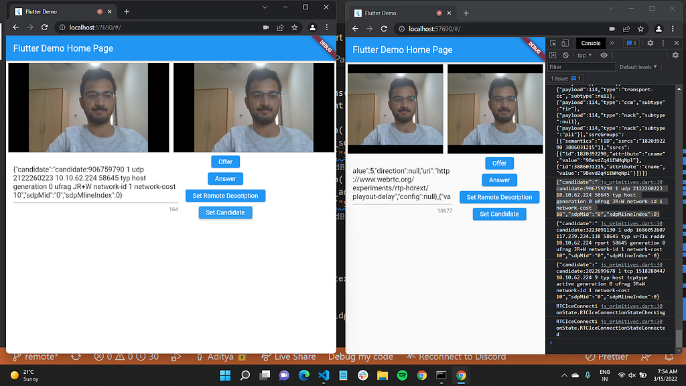Viewport: 686px width, 386px height.
Task: Go back in right browser window
Action: pos(355,29)
